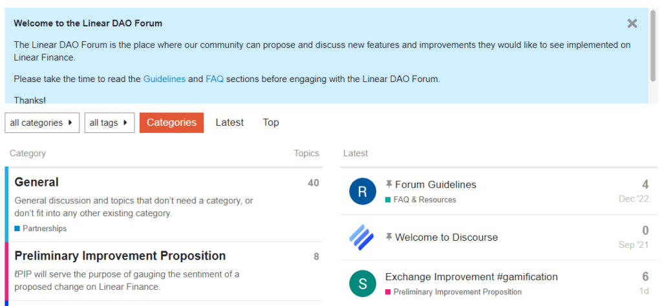Expand the all tags dropdown

(109, 123)
